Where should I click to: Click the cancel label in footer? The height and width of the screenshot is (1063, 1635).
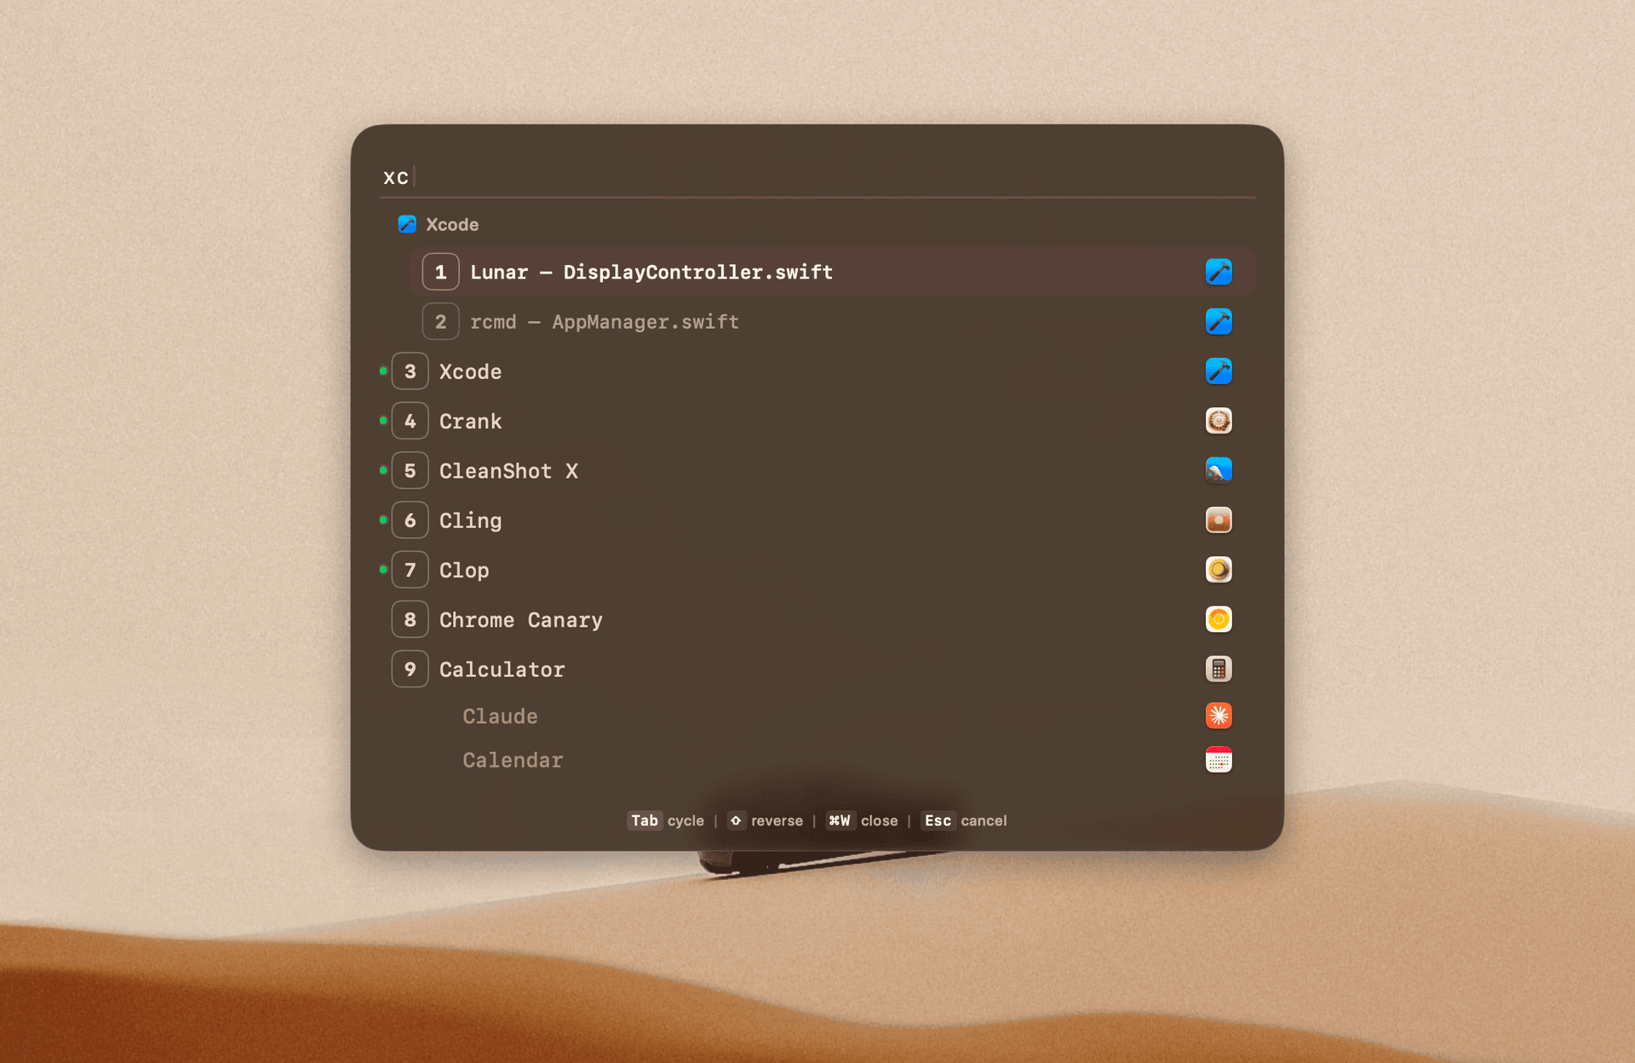point(984,821)
